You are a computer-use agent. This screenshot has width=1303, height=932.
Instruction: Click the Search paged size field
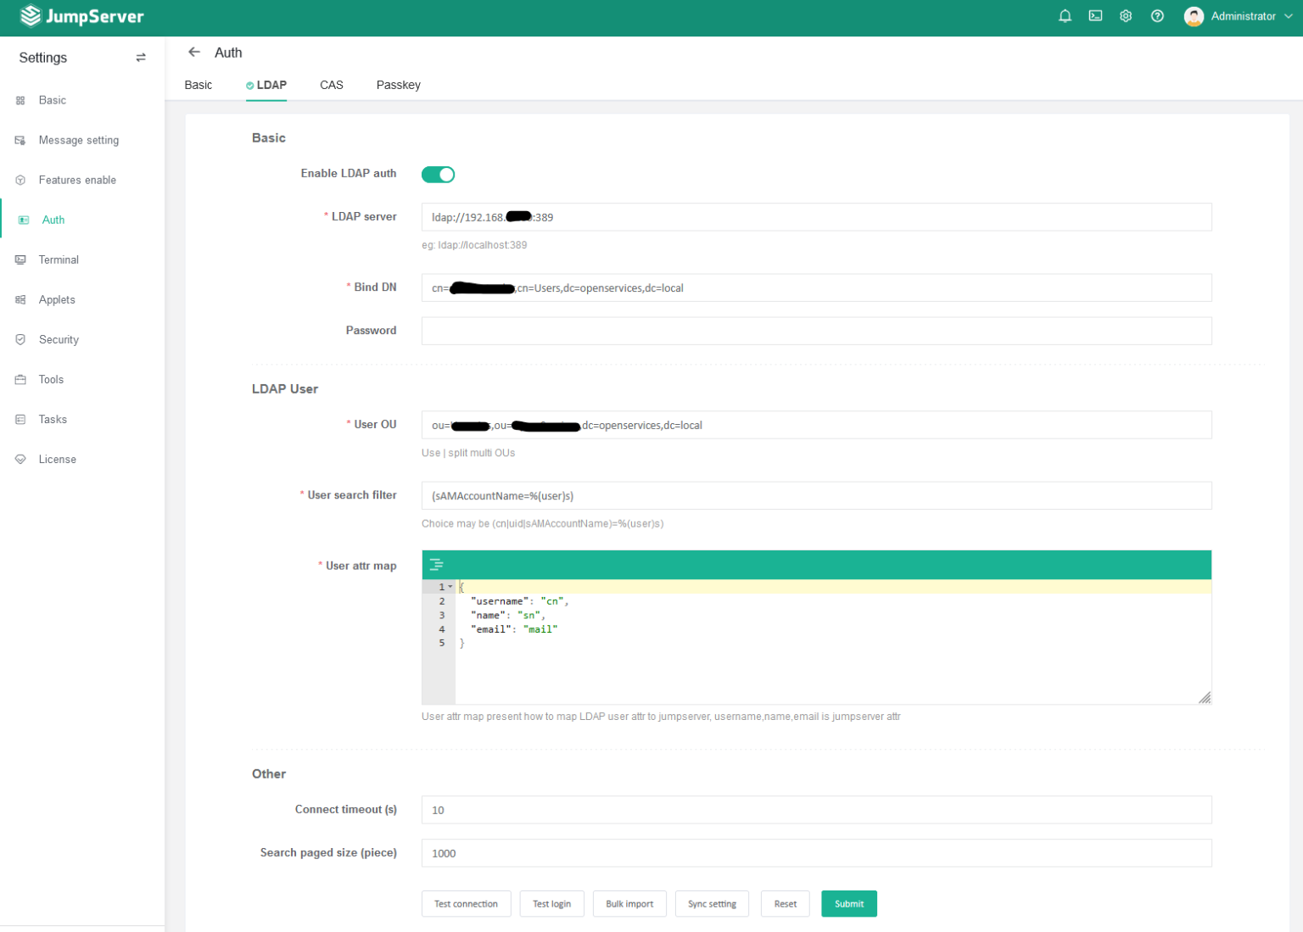point(816,853)
